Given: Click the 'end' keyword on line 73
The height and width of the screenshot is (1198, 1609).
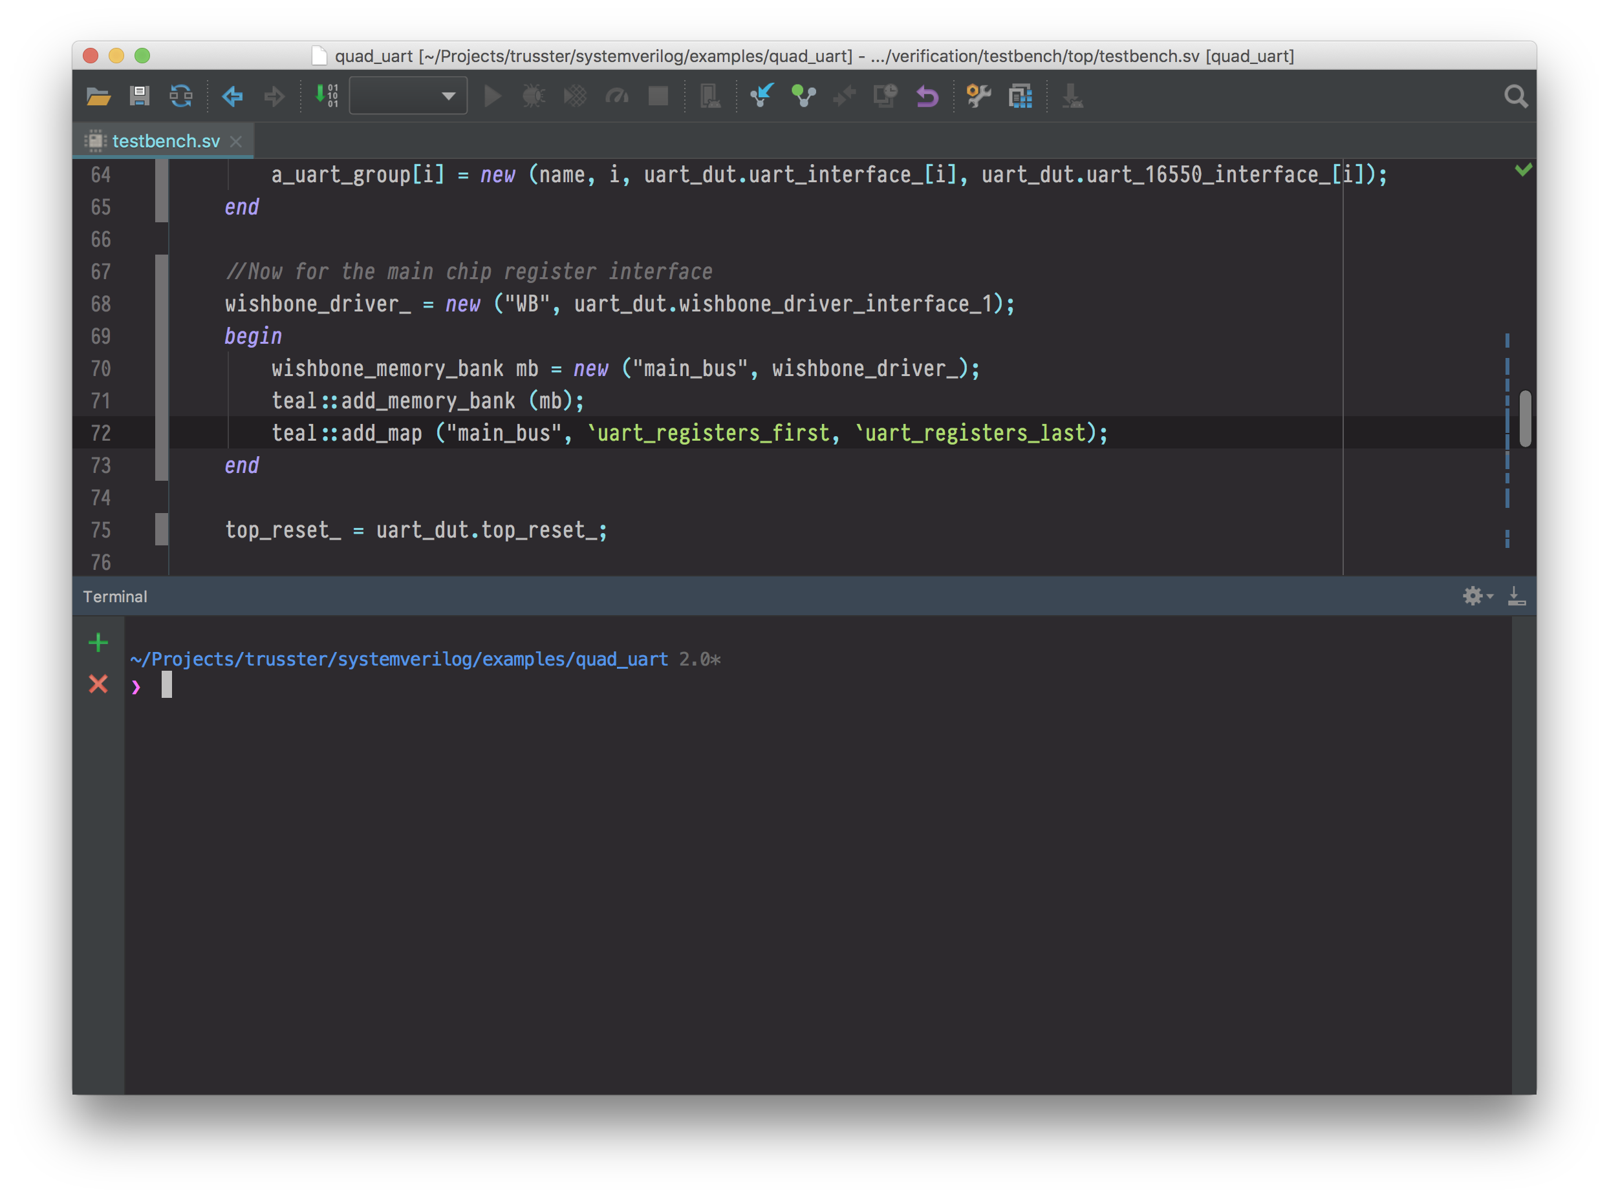Looking at the screenshot, I should click(242, 466).
